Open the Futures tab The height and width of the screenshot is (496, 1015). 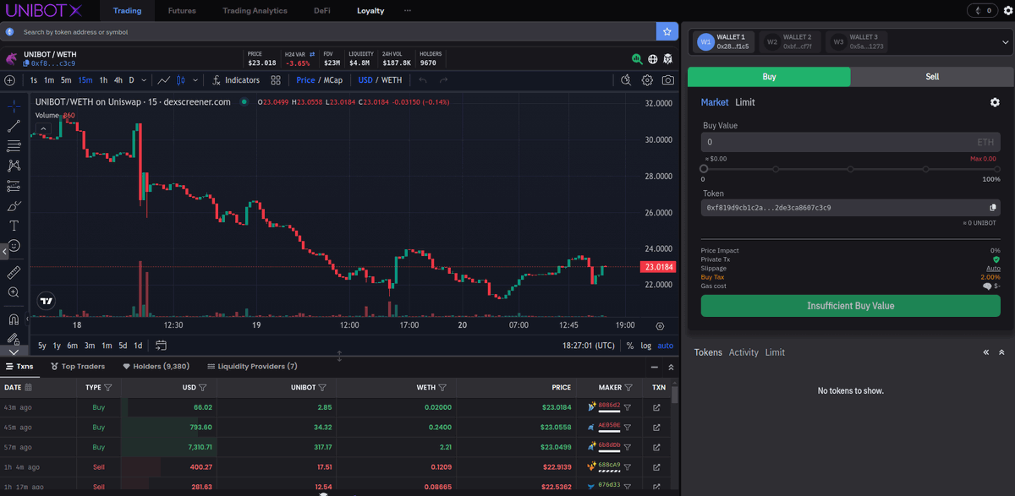[x=181, y=11]
